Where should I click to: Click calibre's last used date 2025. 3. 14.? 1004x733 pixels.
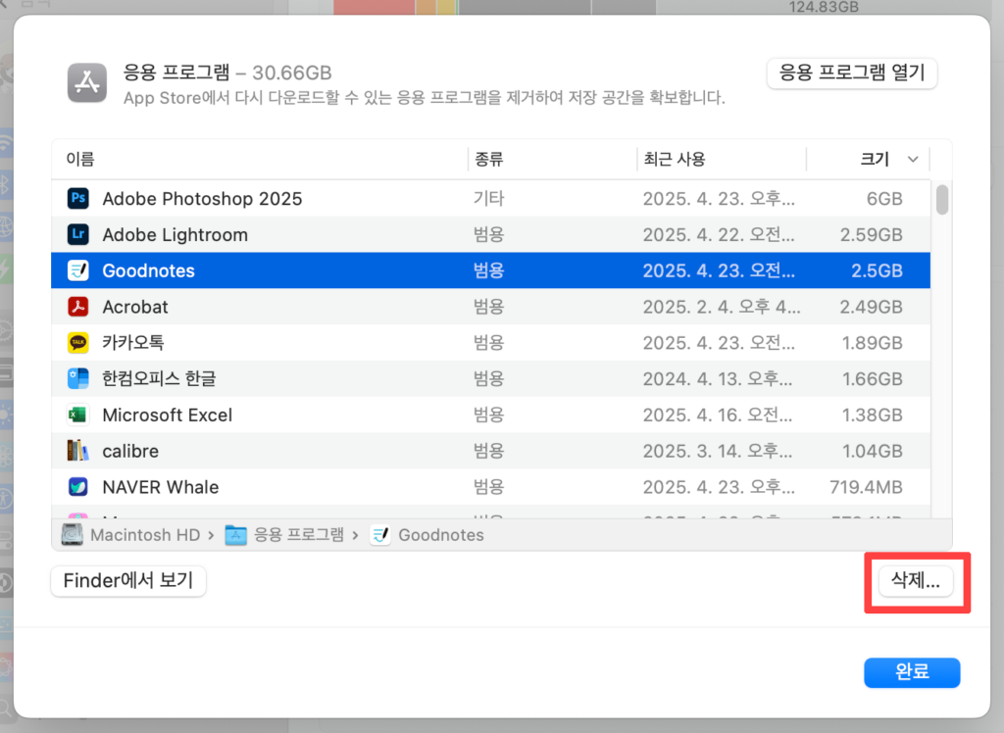[718, 451]
